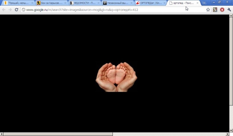Close the 'ВЕДОМОСТИ' tab
233x136 pixels.
98,3
